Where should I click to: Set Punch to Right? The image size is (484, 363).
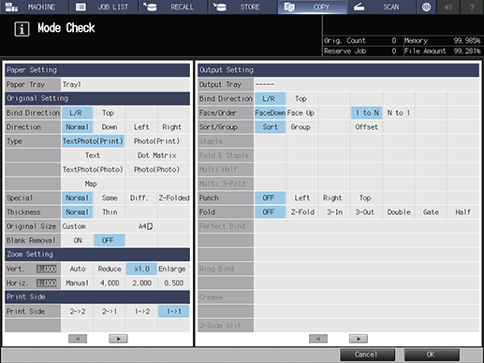point(333,198)
